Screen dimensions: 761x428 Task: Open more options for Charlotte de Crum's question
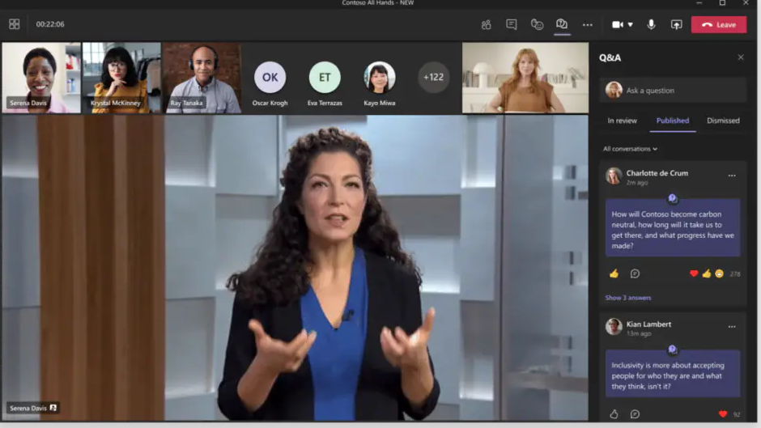tap(732, 176)
